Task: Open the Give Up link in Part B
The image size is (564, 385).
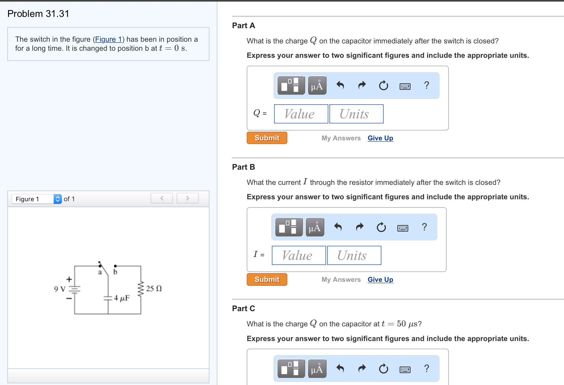Action: click(380, 279)
